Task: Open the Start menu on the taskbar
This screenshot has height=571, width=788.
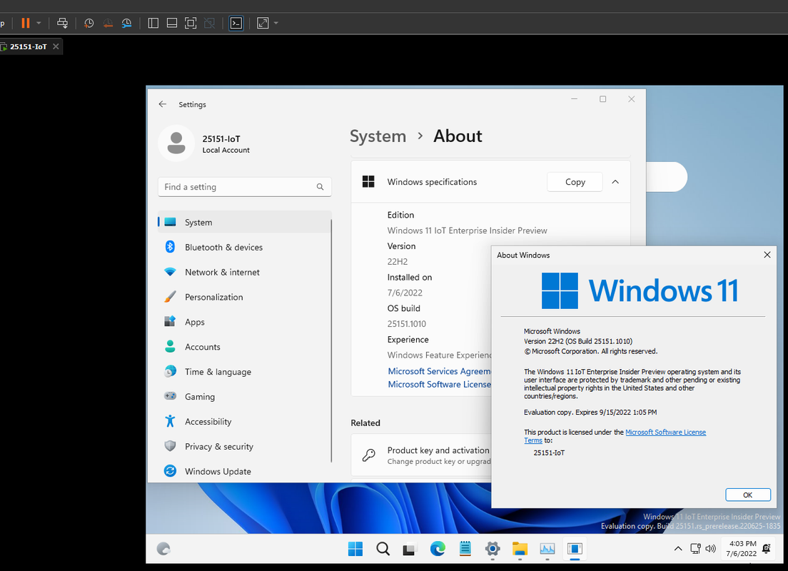Action: click(x=355, y=549)
